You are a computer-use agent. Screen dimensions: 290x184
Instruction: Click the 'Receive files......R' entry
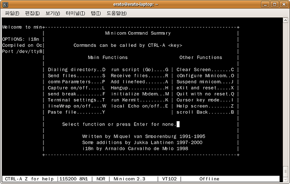pos(140,76)
